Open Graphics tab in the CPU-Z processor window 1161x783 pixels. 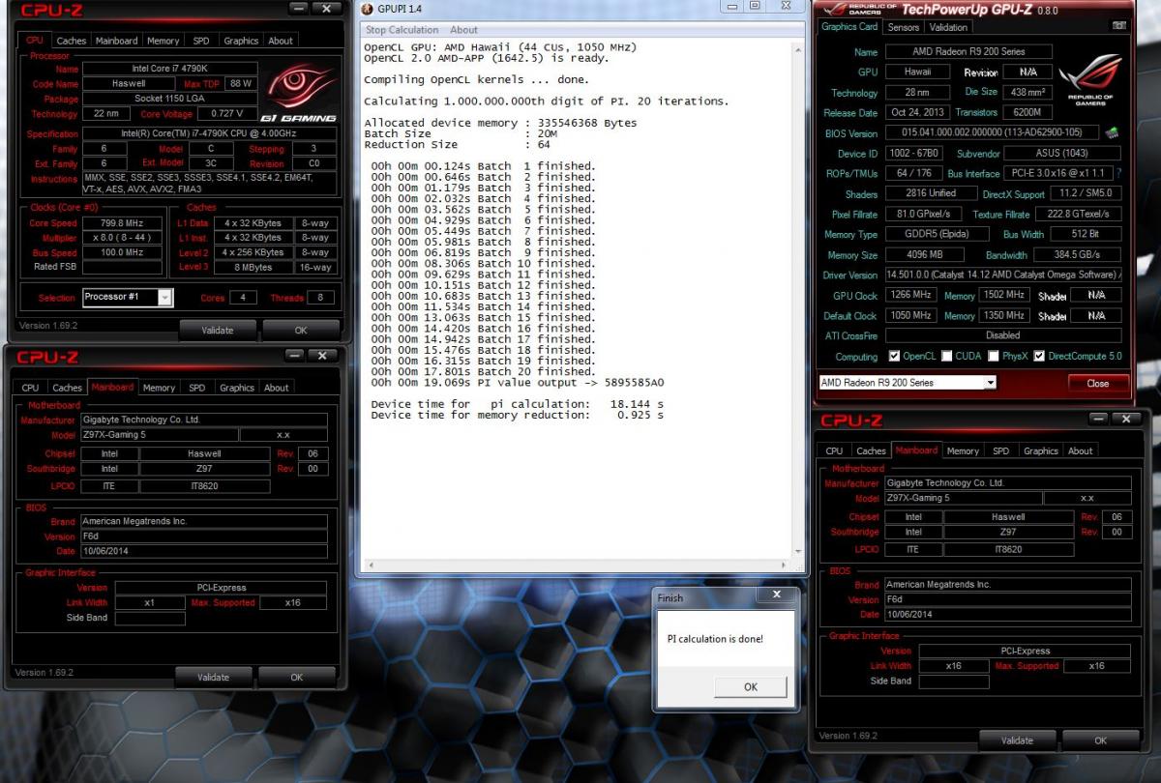(x=241, y=41)
